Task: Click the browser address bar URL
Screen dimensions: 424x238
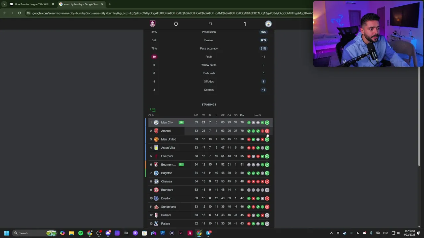Action: click(172, 13)
